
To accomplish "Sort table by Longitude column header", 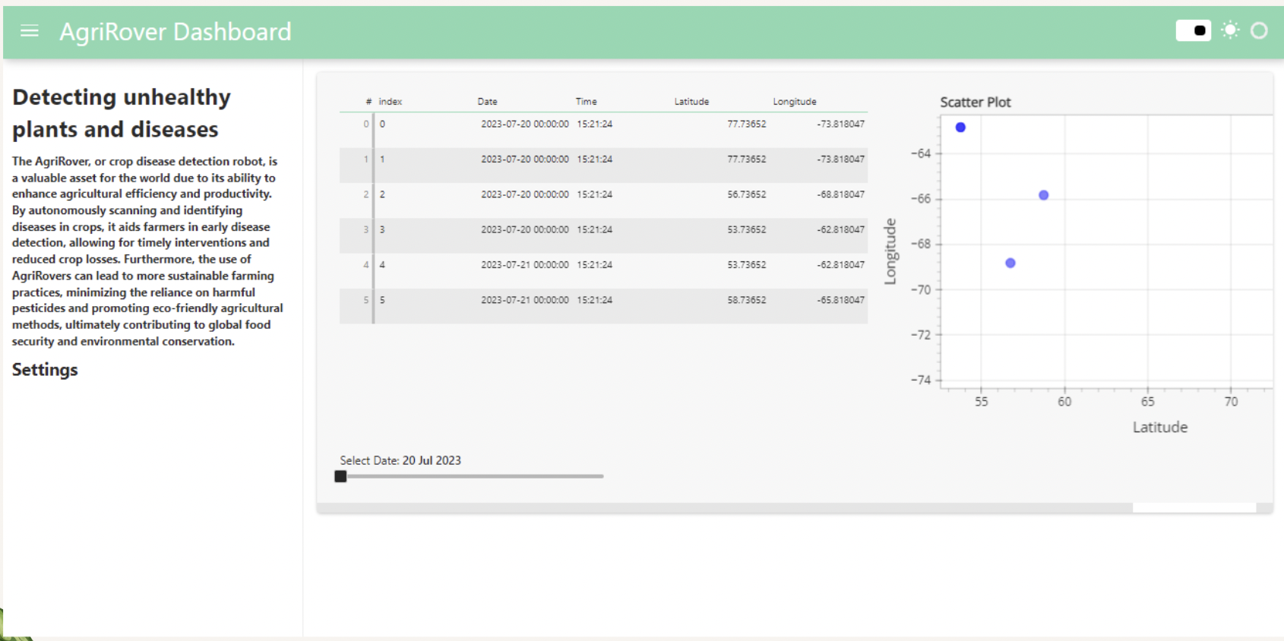I will click(x=794, y=102).
